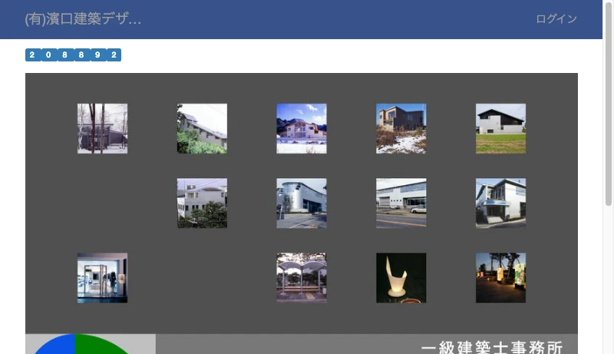Select the white building behind pine trees
Image resolution: width=614 pixels, height=354 pixels.
pos(202,203)
